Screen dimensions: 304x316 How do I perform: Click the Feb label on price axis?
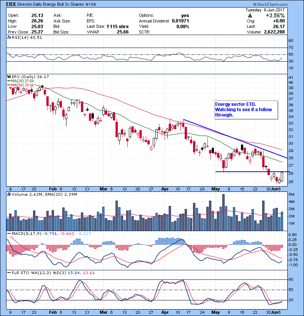click(x=53, y=189)
